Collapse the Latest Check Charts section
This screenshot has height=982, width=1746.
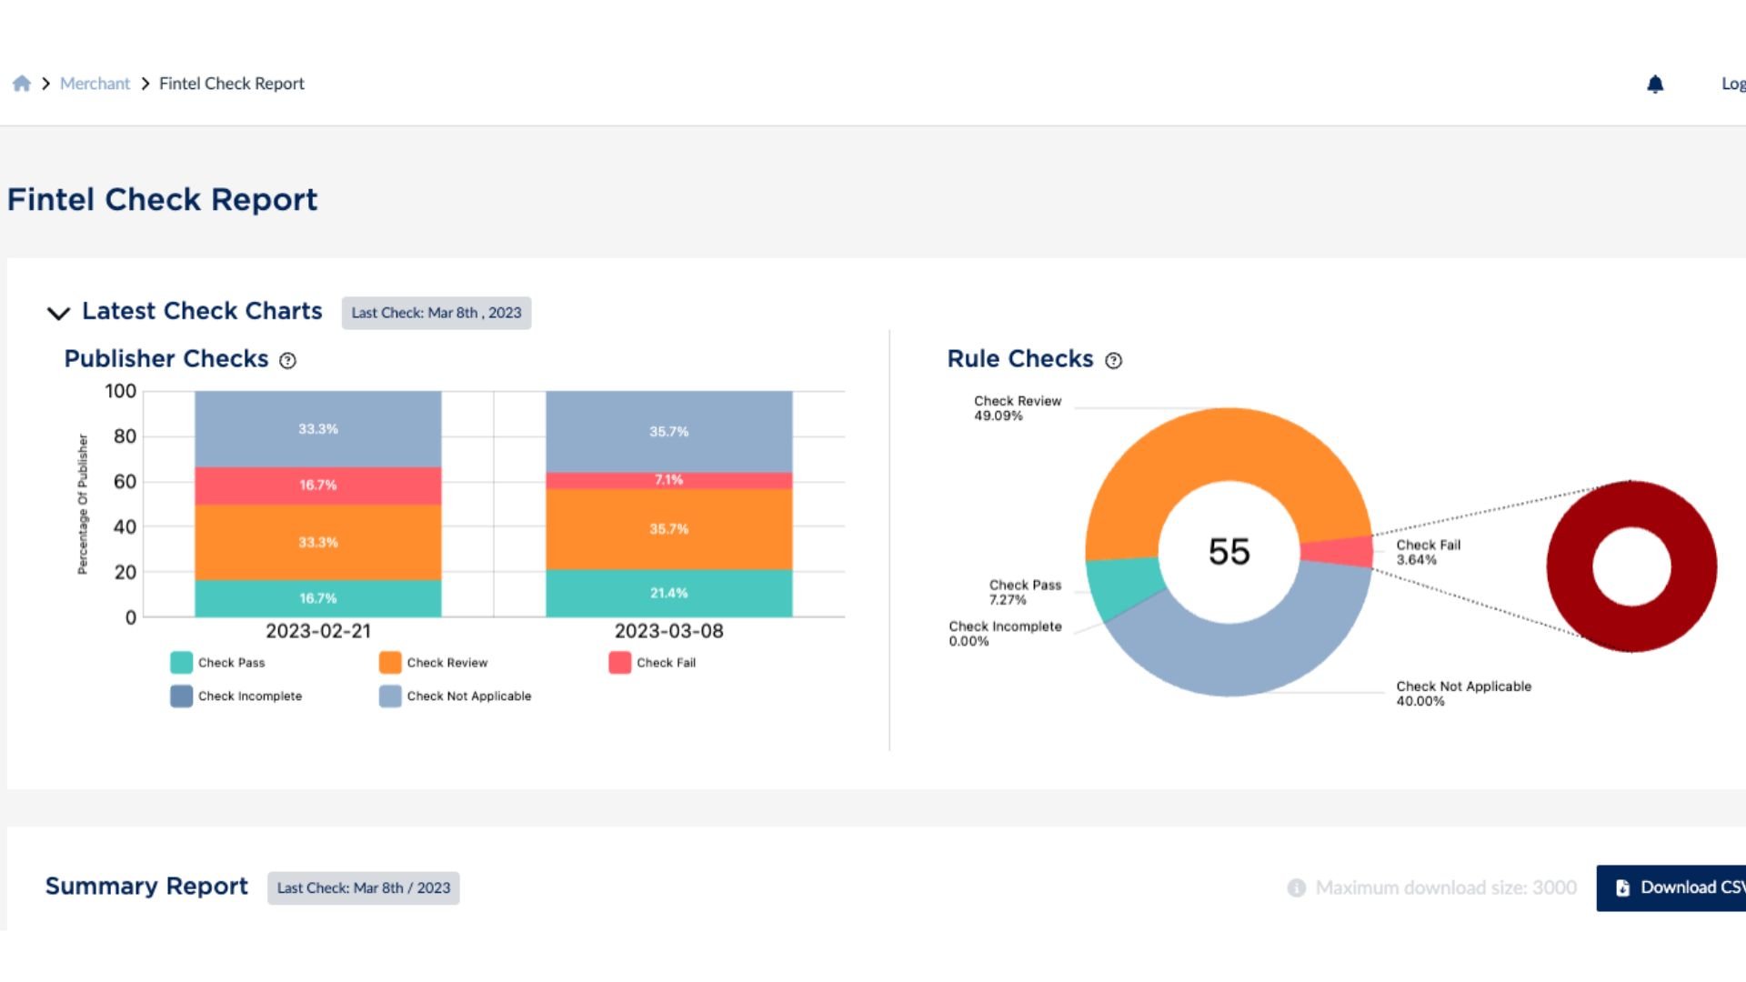(58, 313)
